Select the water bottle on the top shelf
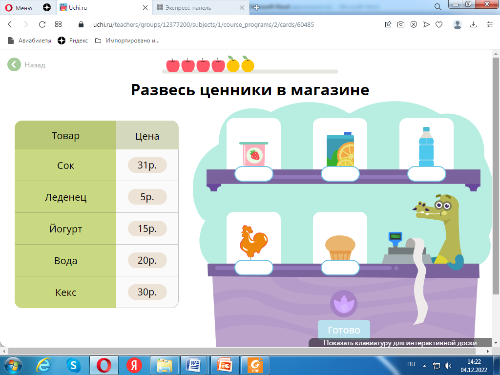 426,147
